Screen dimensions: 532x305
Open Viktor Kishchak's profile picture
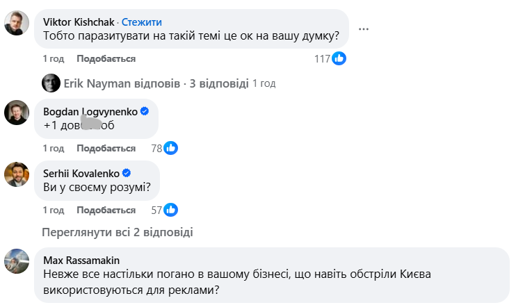17,24
